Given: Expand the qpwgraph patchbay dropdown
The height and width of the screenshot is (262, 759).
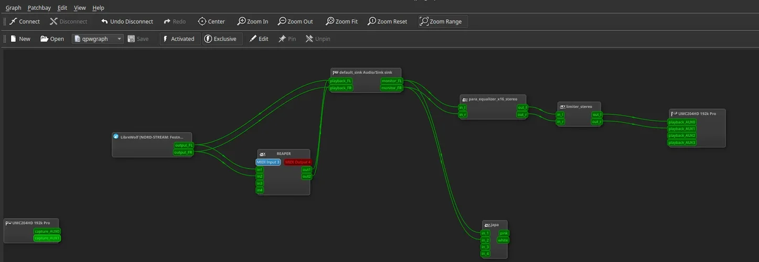Looking at the screenshot, I should pos(119,39).
